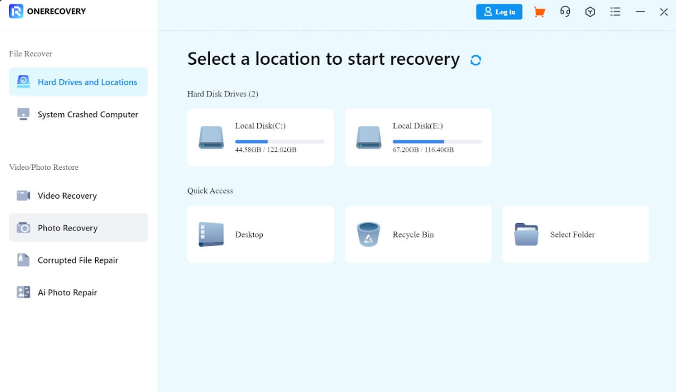This screenshot has height=392, width=676.
Task: Click the ONERECOVERY logo
Action: [47, 11]
